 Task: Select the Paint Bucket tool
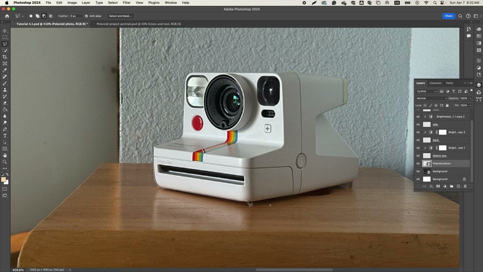click(x=5, y=110)
